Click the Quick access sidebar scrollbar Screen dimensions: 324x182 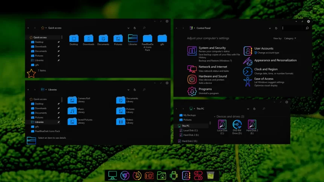click(61, 37)
